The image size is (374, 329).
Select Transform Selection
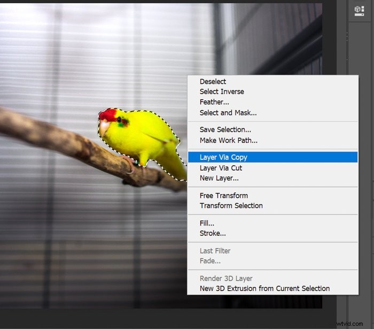pyautogui.click(x=272, y=206)
